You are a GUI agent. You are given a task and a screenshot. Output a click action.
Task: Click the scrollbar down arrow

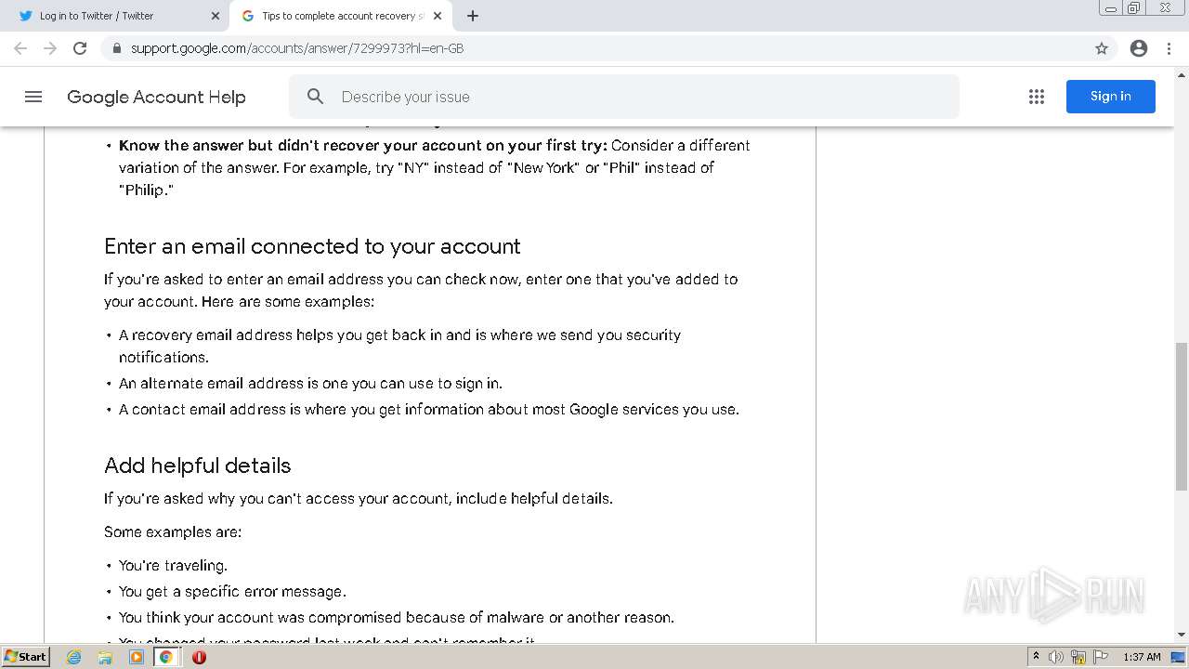[1182, 636]
